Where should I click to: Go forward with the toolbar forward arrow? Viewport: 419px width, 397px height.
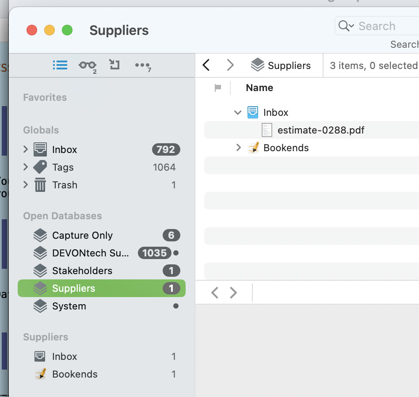pyautogui.click(x=230, y=65)
